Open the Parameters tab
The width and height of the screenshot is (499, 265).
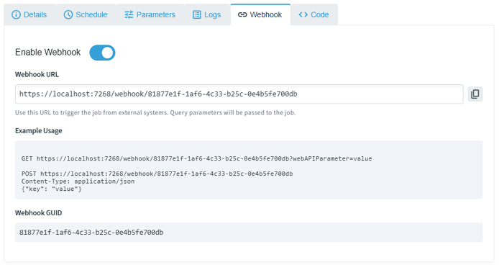click(x=150, y=14)
